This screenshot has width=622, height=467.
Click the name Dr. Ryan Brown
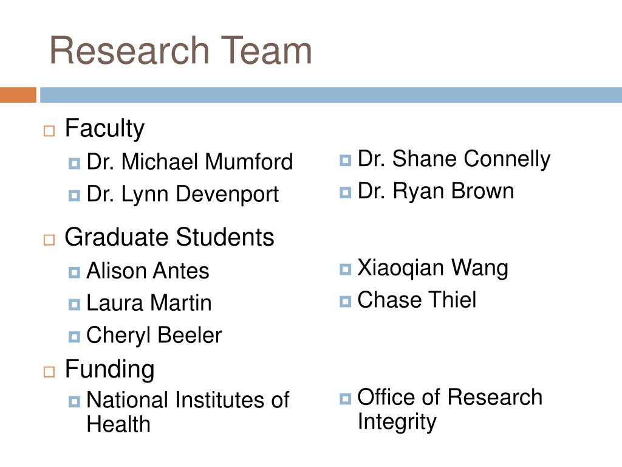[x=436, y=190]
